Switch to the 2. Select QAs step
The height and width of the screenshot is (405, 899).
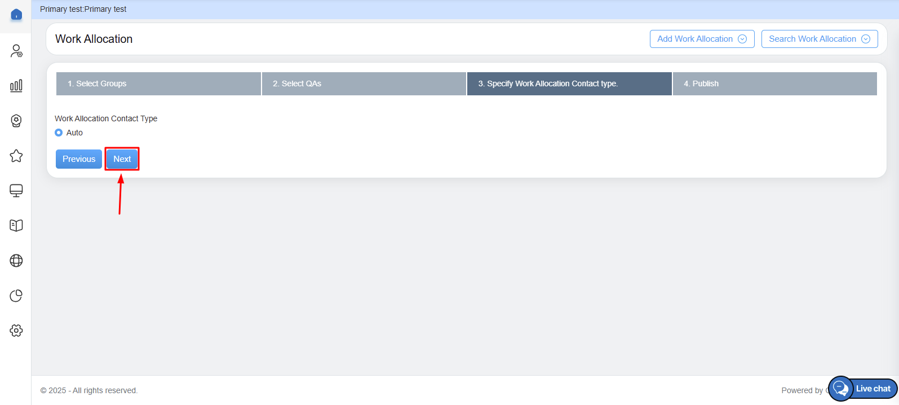[x=364, y=83]
